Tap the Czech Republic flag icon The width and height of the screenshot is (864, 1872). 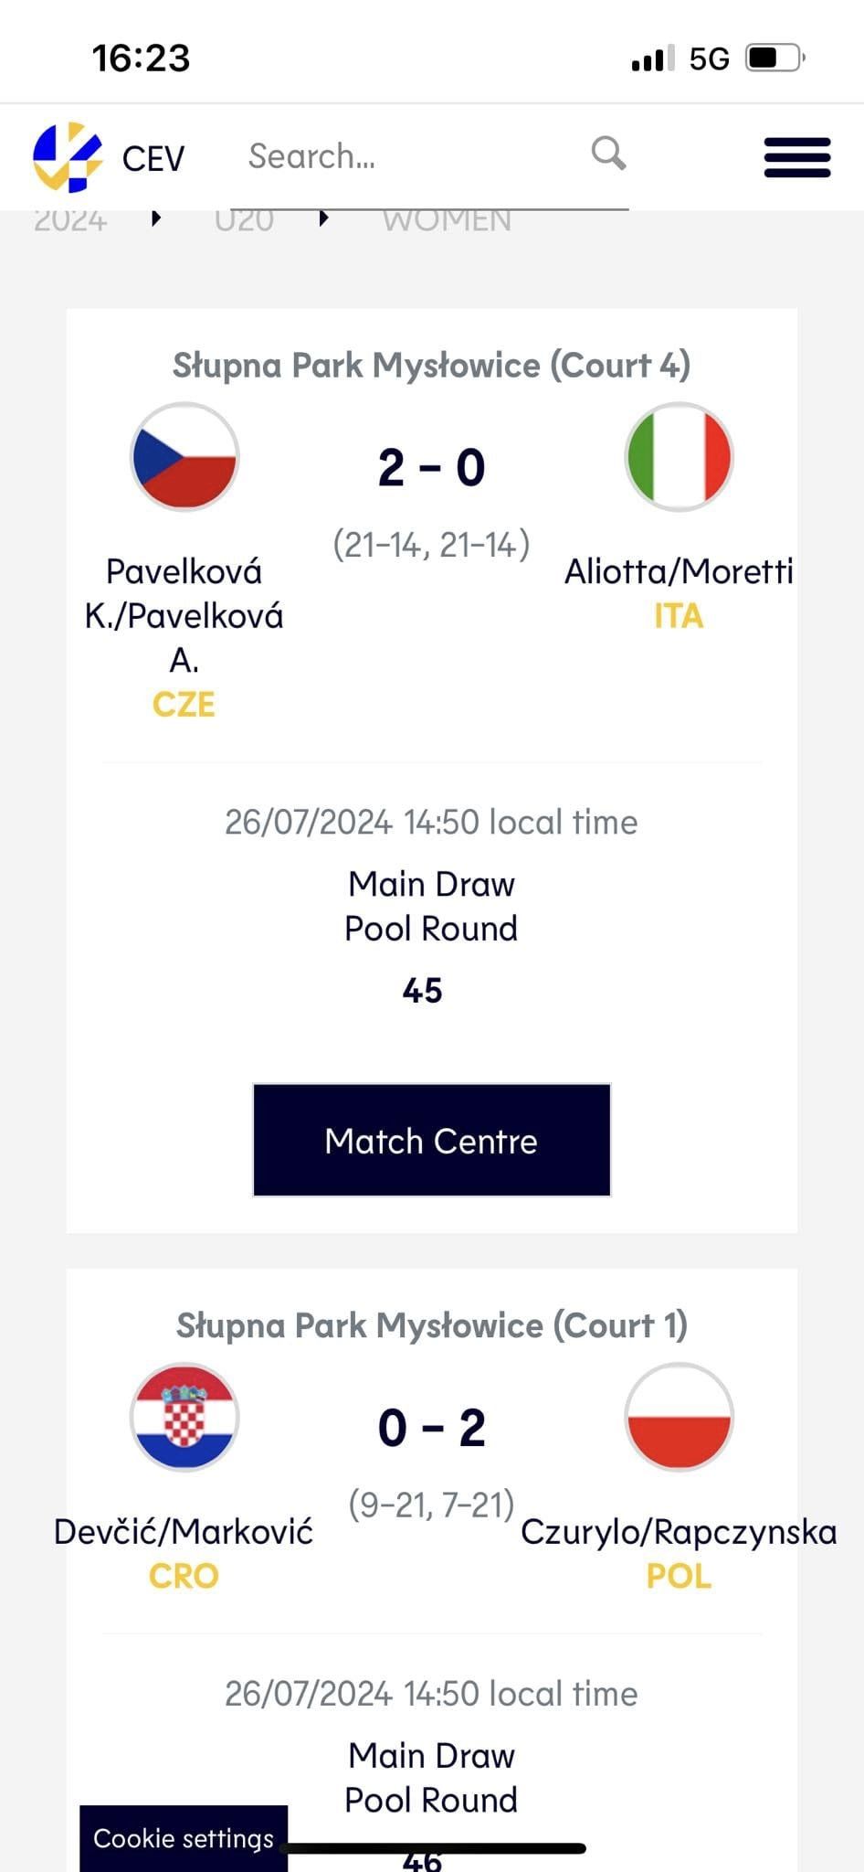pyautogui.click(x=184, y=457)
